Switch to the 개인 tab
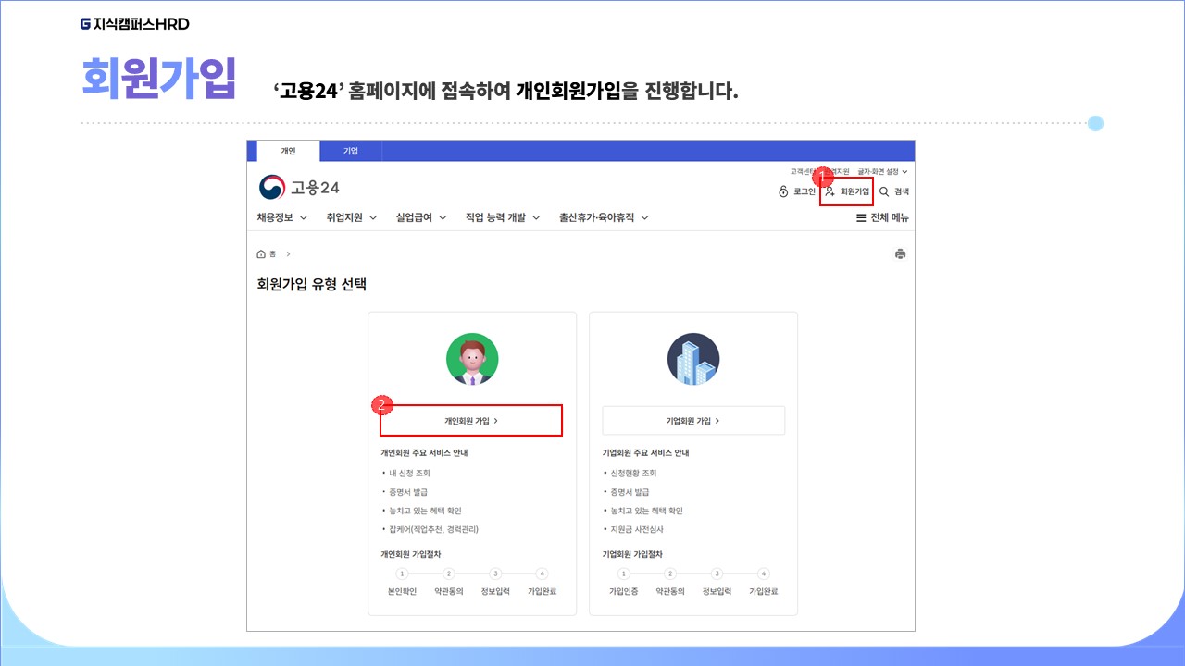Screen dimensions: 1185x666 point(288,151)
